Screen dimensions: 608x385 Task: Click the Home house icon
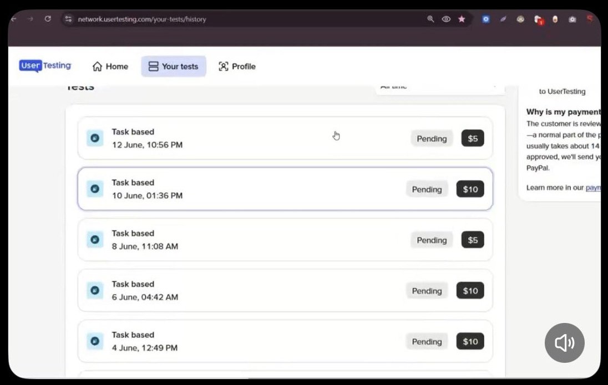point(97,66)
